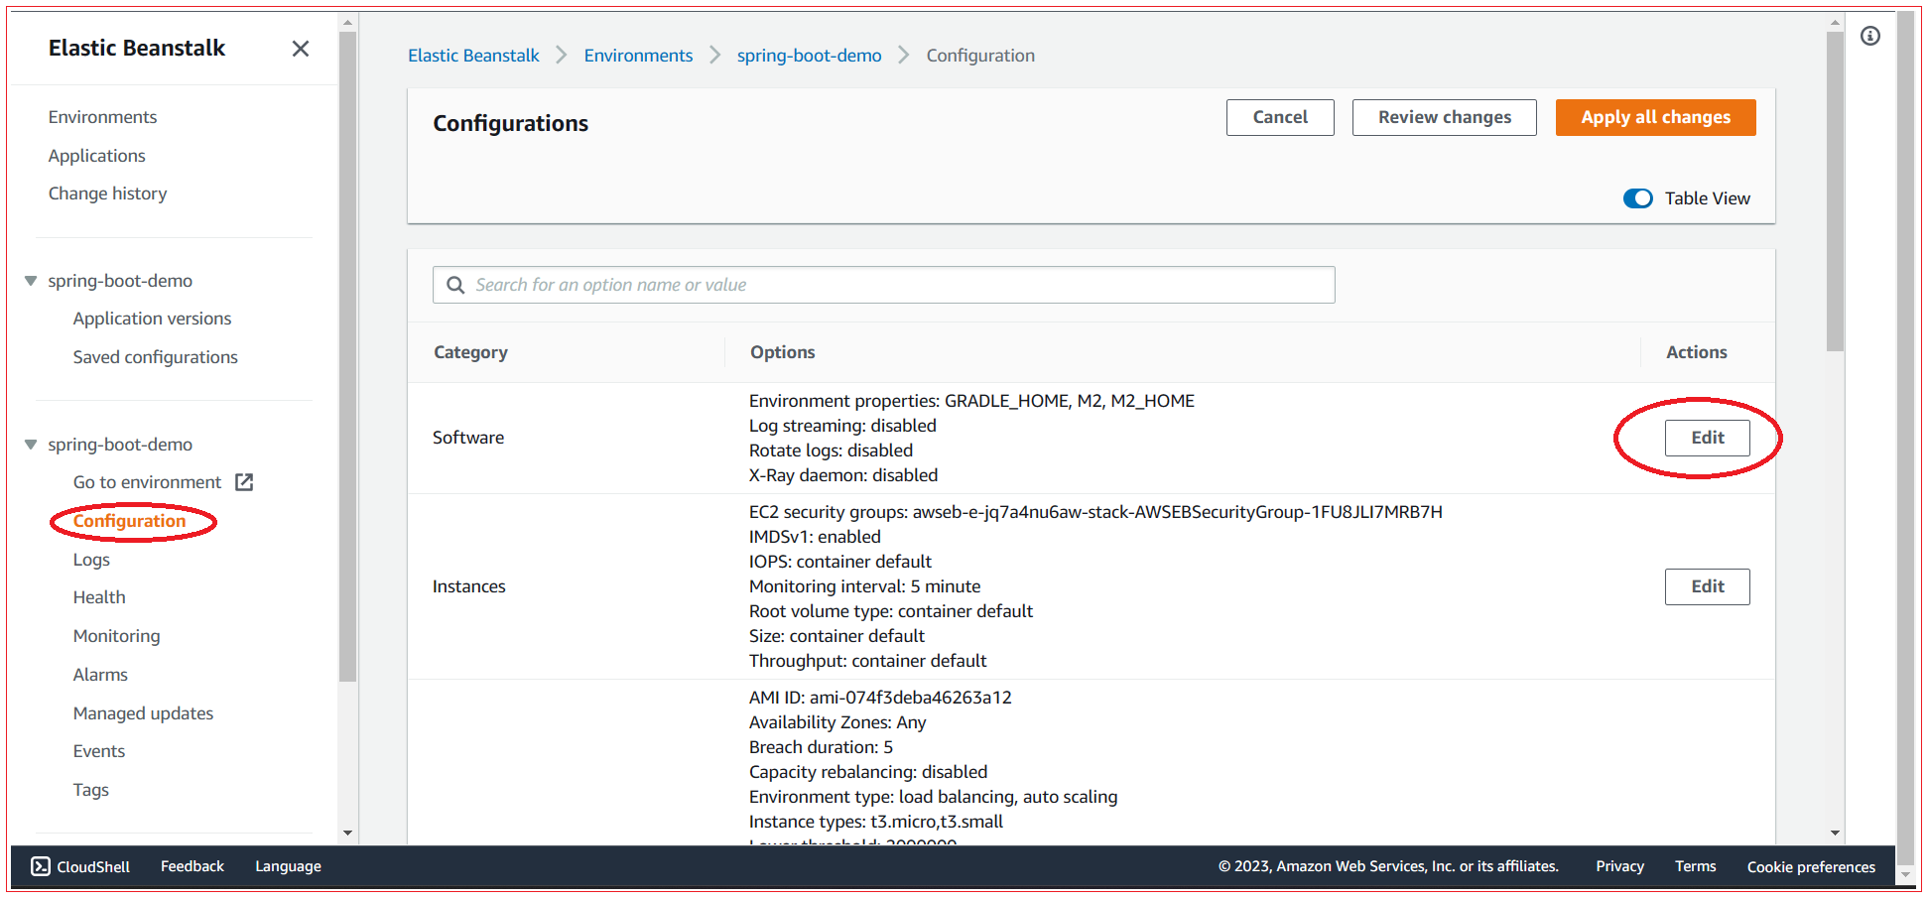The height and width of the screenshot is (900, 1928).
Task: Click Apply all changes
Action: [x=1655, y=117]
